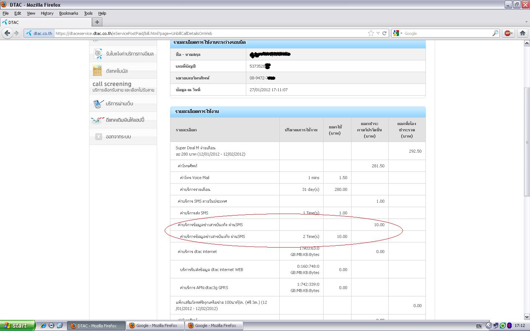
Task: Click the red system tray icon
Action: (x=509, y=325)
